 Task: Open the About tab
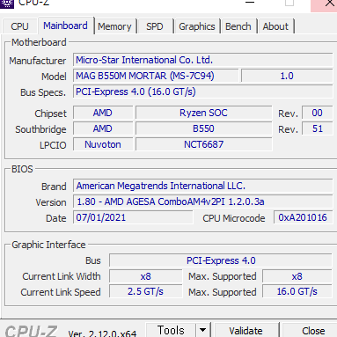[x=275, y=26]
